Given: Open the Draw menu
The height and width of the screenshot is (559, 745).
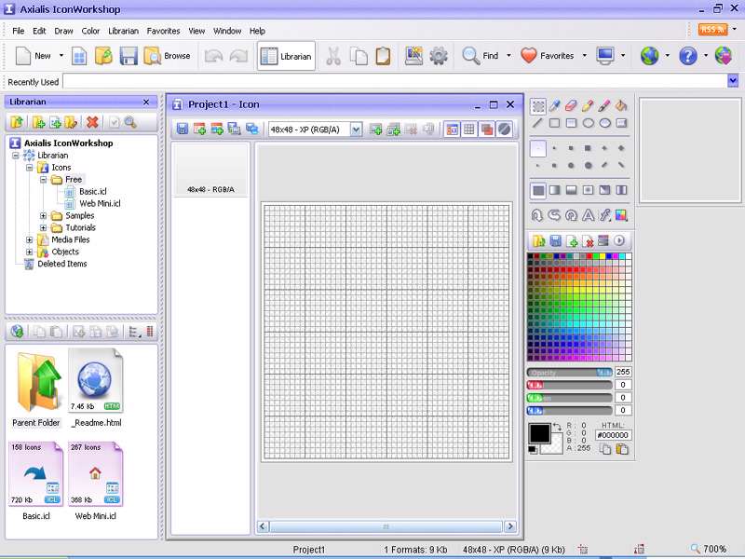Looking at the screenshot, I should point(63,31).
